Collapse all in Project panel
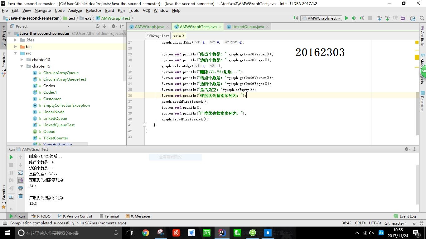 (x=104, y=26)
